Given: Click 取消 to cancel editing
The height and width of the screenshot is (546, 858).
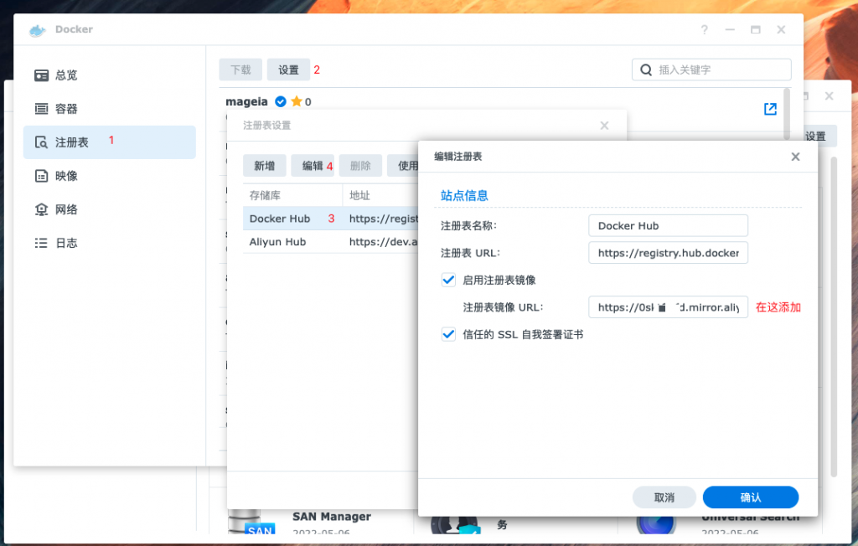Looking at the screenshot, I should coord(664,497).
